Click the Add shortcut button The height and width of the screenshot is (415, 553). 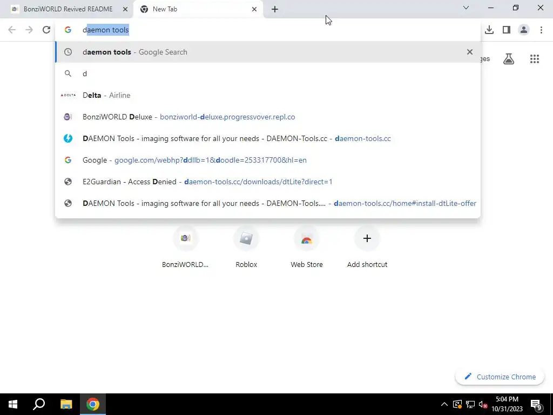pyautogui.click(x=367, y=247)
